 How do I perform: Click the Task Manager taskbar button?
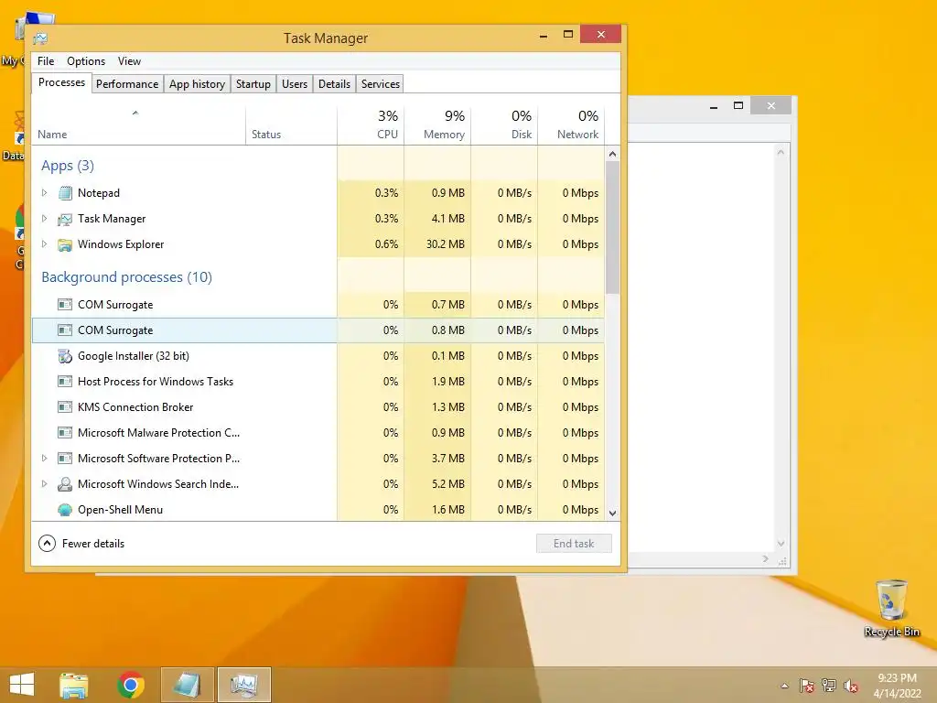(x=243, y=685)
